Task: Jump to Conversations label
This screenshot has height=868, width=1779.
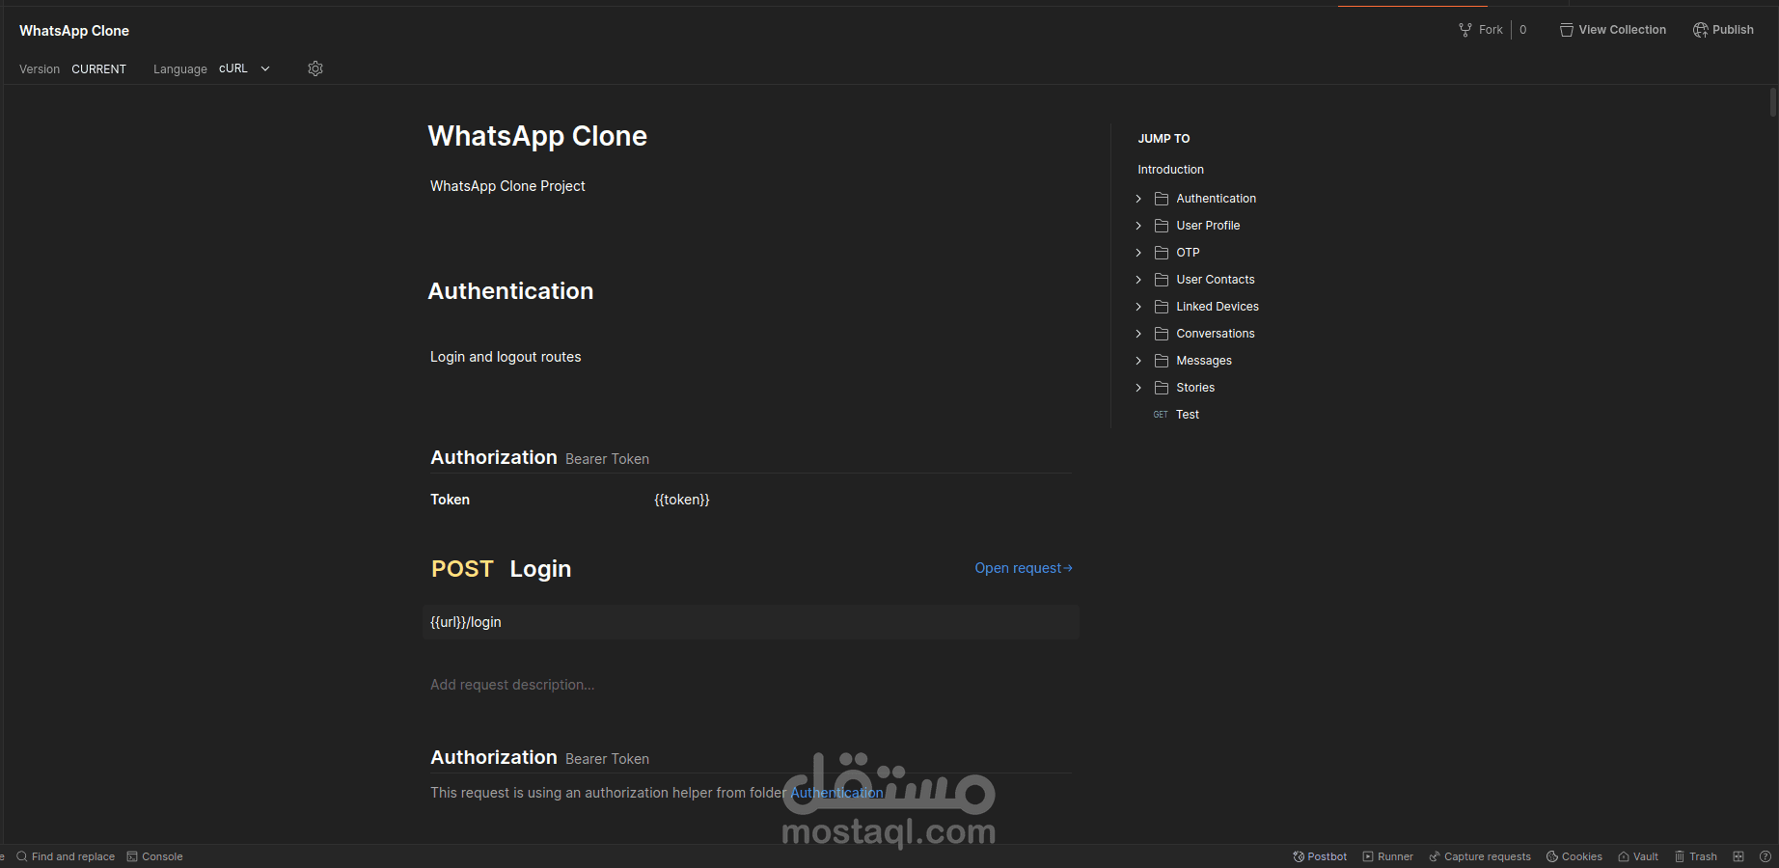Action: (x=1216, y=334)
